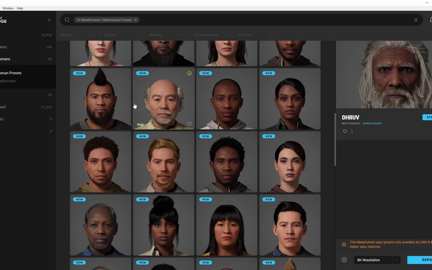432x270 pixels.
Task: Open the All Sizes filter dropdown
Action: pyautogui.click(x=122, y=35)
